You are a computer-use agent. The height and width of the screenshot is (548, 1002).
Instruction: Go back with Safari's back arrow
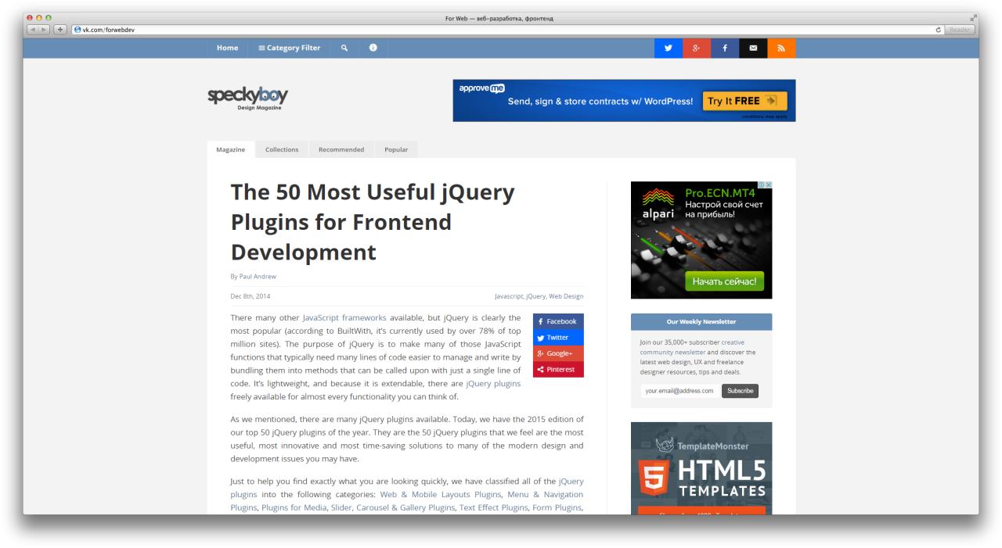tap(33, 30)
